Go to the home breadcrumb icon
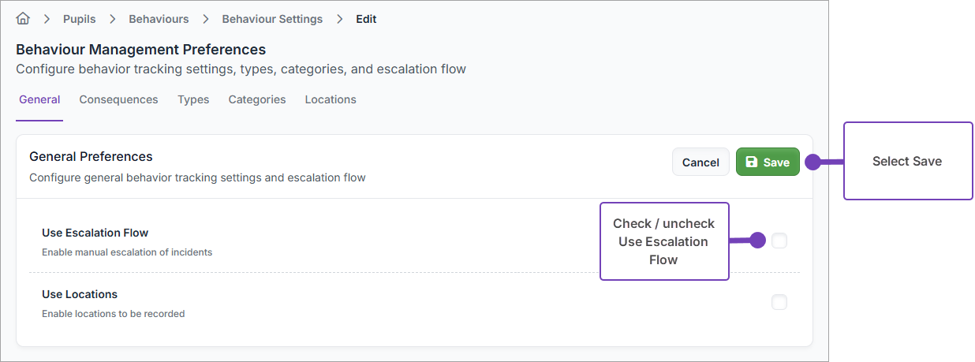975x362 pixels. pos(23,19)
